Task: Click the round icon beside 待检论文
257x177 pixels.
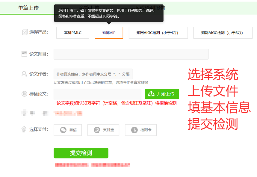Action: click(x=25, y=94)
